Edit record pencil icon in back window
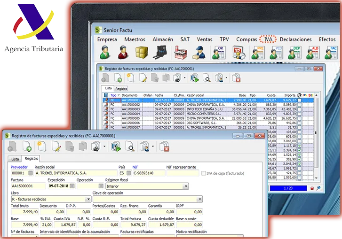The height and width of the screenshot is (239, 342). (x=143, y=77)
